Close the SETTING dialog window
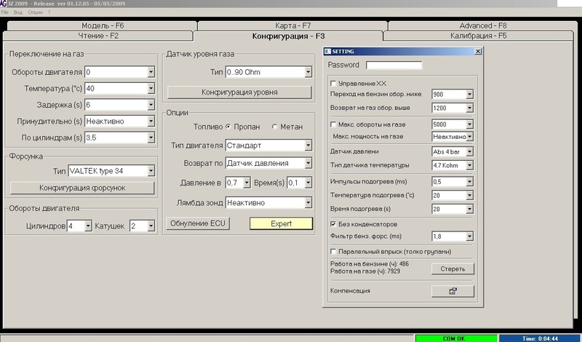This screenshot has width=582, height=342. pyautogui.click(x=477, y=52)
